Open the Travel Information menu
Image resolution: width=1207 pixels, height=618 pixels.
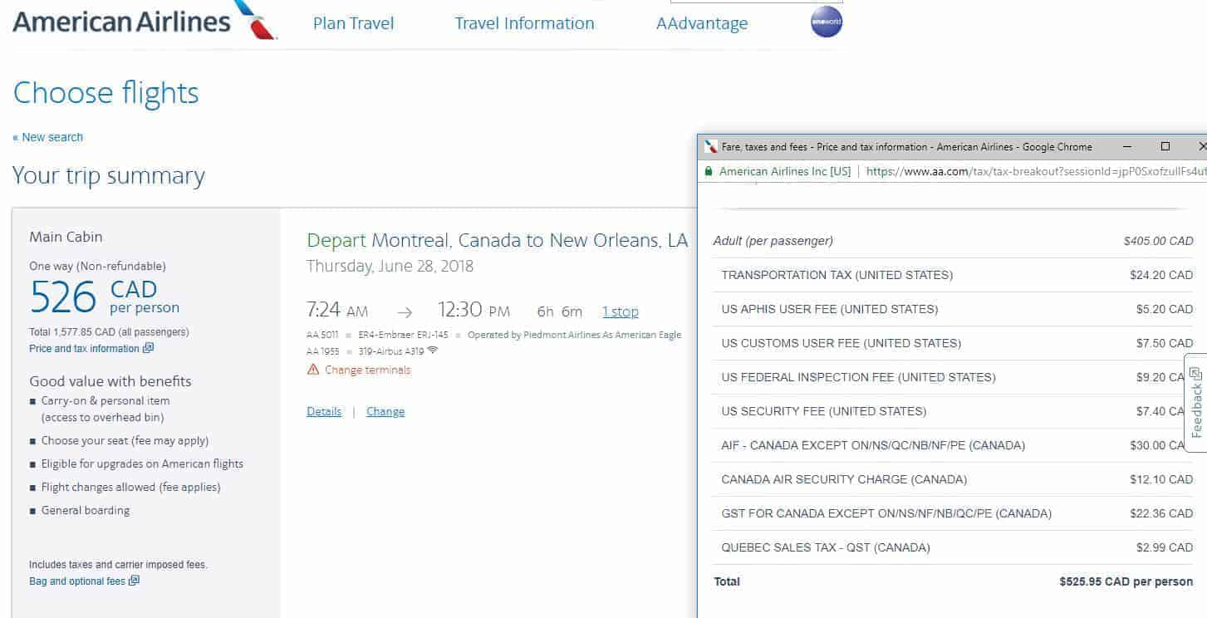pyautogui.click(x=523, y=22)
